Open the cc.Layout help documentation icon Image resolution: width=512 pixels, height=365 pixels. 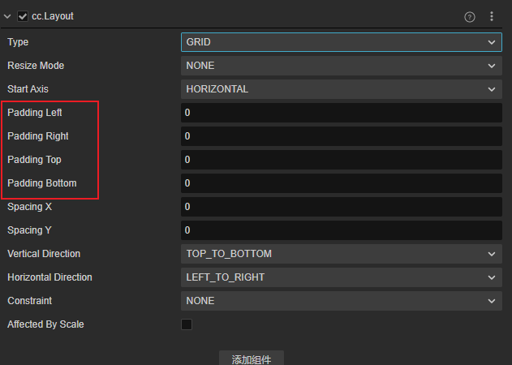(x=470, y=16)
